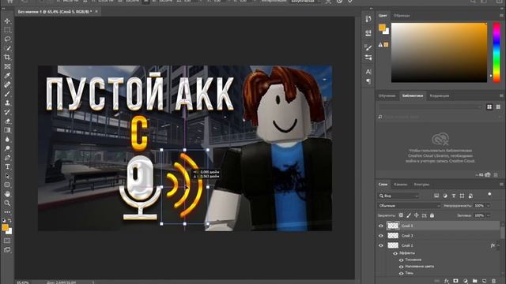Select the Gradient tool
Image resolution: width=506 pixels, height=284 pixels.
pyautogui.click(x=7, y=130)
